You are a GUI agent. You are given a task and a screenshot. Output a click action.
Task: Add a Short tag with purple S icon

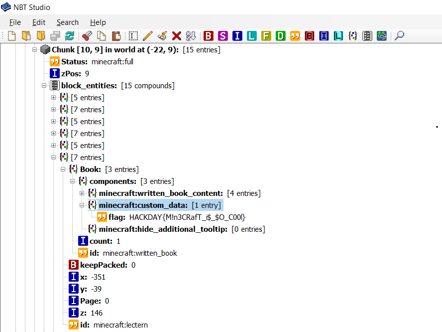click(222, 36)
